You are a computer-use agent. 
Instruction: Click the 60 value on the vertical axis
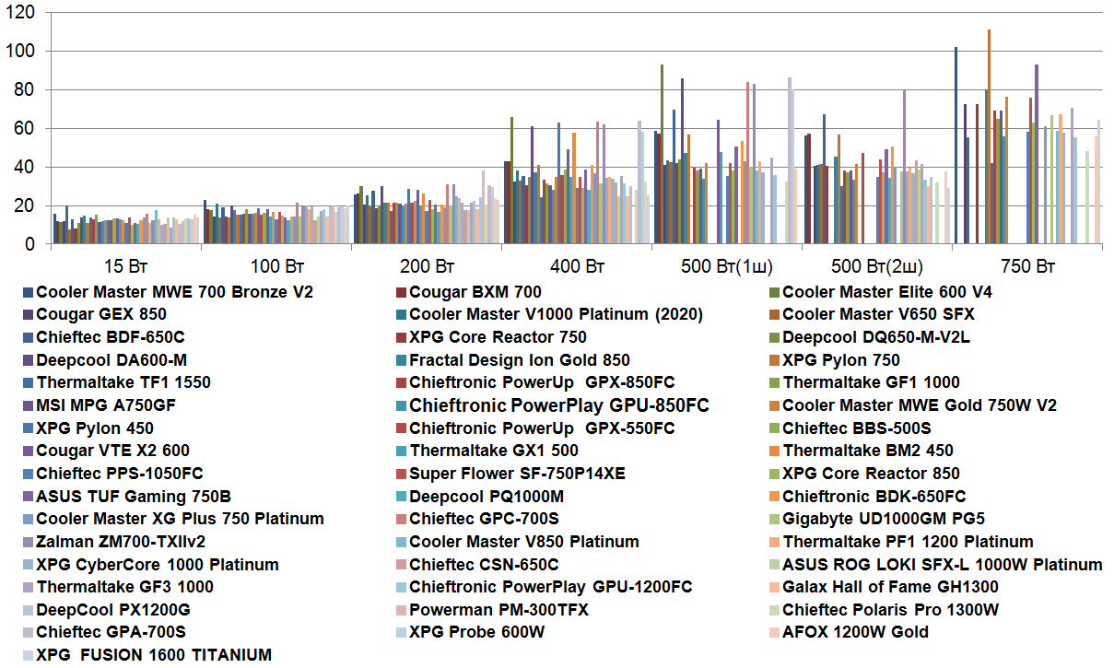27,129
